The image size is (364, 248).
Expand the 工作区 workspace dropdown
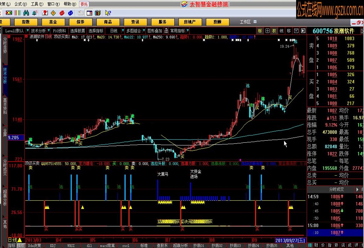pyautogui.click(x=255, y=22)
